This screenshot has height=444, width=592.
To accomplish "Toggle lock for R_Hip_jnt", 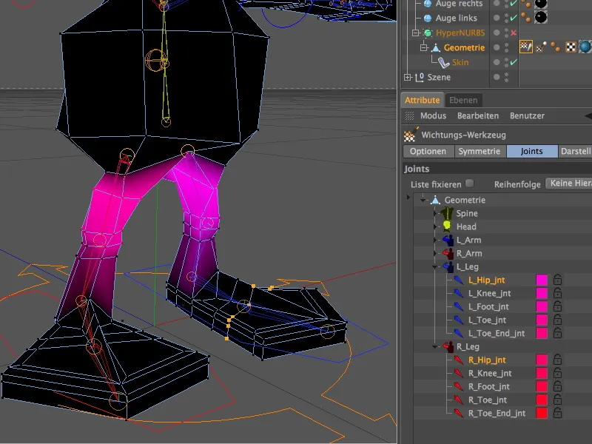I will [557, 360].
